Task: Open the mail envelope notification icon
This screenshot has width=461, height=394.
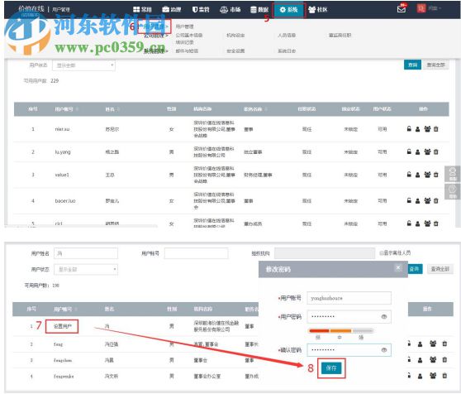Action: (x=402, y=8)
